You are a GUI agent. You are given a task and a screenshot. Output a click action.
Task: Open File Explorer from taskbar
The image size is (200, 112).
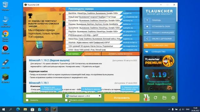coord(25,109)
